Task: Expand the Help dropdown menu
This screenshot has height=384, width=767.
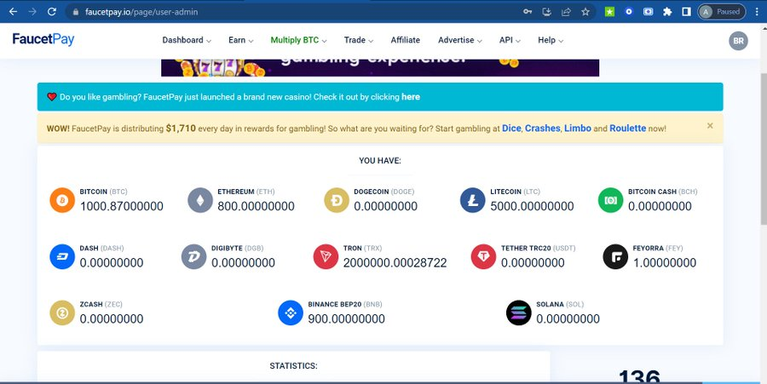Action: pos(551,40)
